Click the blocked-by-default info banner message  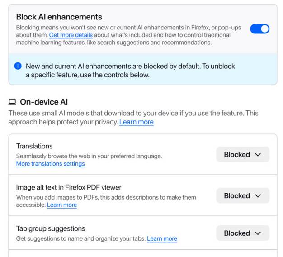click(130, 70)
